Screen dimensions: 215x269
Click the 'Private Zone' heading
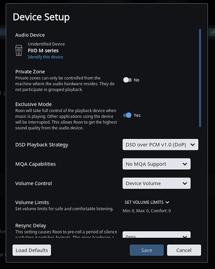coord(30,72)
